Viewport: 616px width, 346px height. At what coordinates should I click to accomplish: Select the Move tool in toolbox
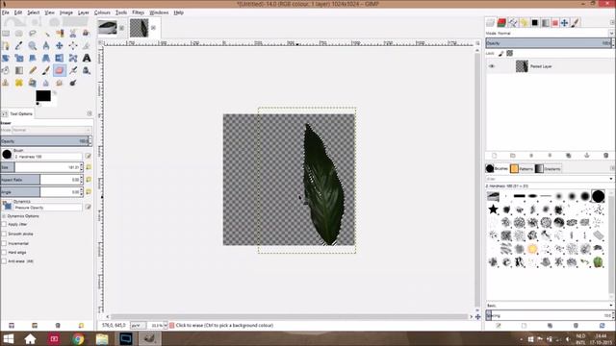click(60, 46)
